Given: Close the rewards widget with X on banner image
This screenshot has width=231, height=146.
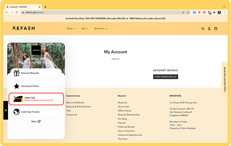Looking at the screenshot, I should (60, 48).
